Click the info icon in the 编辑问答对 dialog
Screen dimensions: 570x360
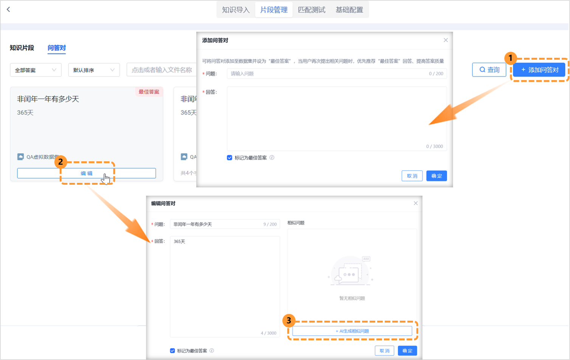pos(212,351)
